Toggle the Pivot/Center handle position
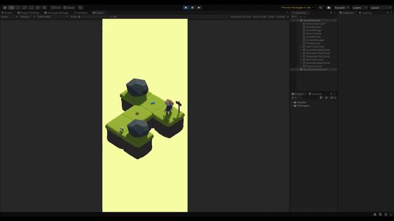The width and height of the screenshot is (394, 221). tap(55, 7)
